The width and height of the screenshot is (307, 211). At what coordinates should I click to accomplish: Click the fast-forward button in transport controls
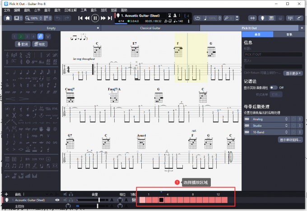pyautogui.click(x=103, y=18)
